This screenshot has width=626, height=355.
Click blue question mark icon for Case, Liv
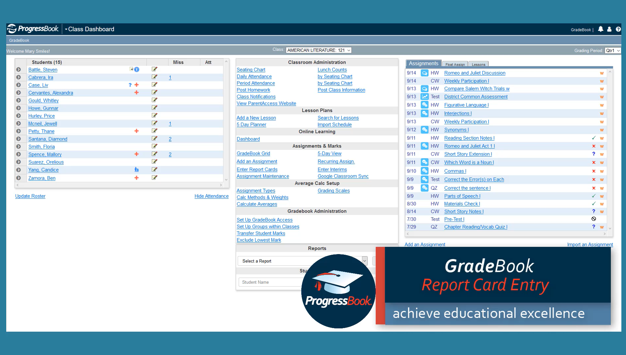pyautogui.click(x=130, y=85)
